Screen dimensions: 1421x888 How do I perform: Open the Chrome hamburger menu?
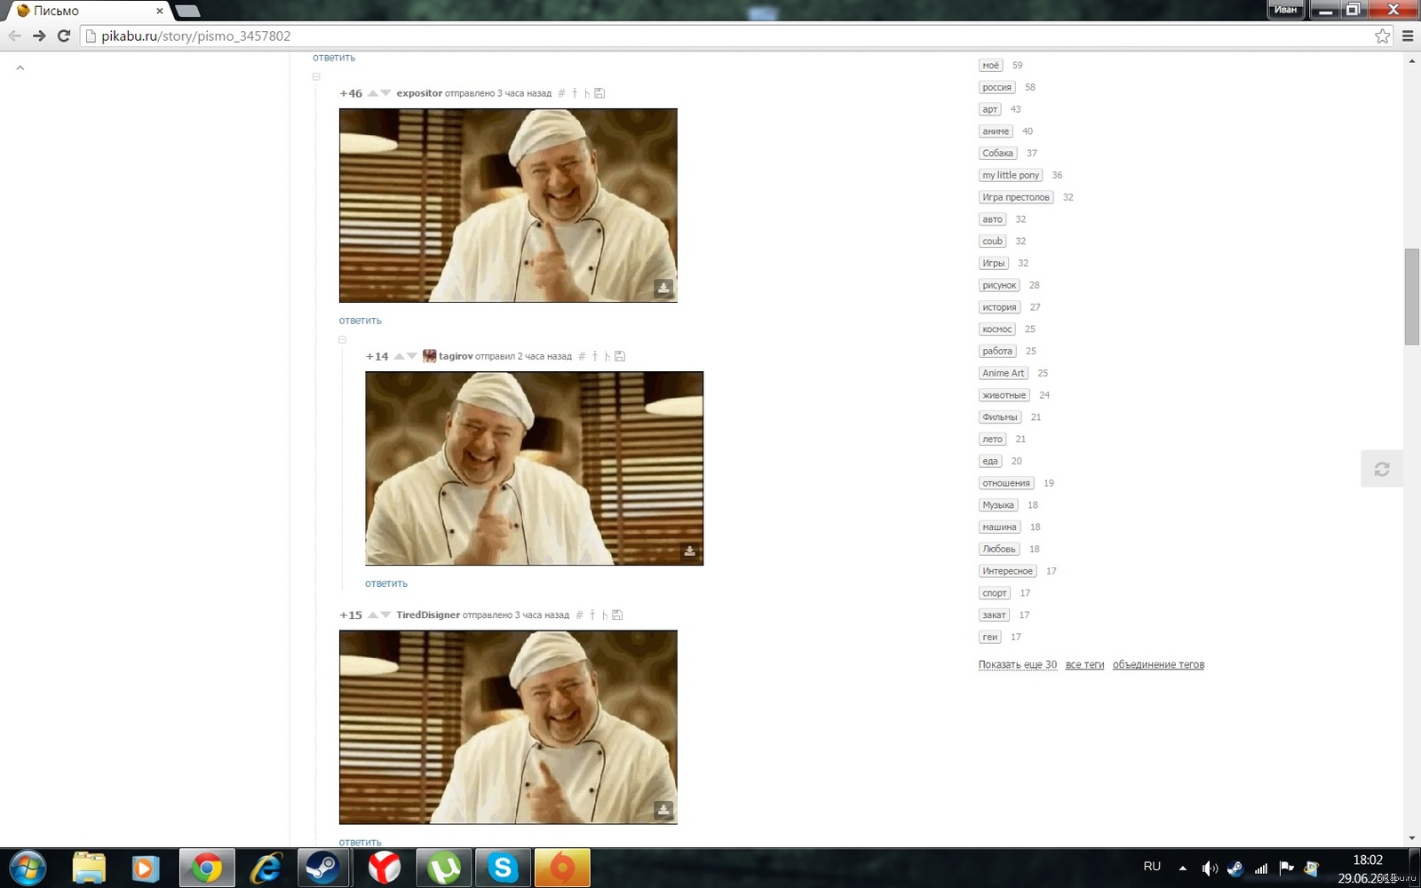(1408, 36)
